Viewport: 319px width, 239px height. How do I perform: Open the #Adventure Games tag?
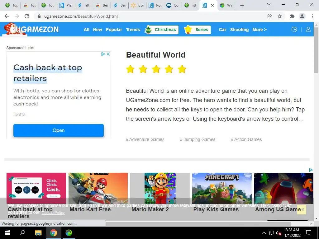(x=145, y=139)
